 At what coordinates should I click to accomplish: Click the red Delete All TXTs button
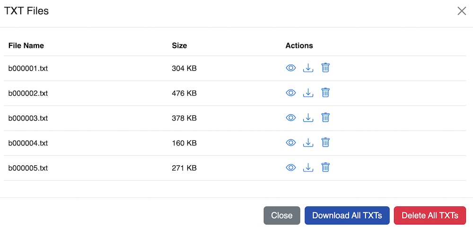pyautogui.click(x=429, y=215)
